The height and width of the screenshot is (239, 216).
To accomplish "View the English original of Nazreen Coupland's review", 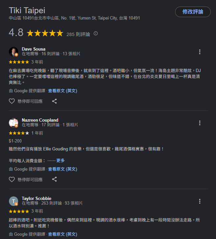I will coord(62,169).
